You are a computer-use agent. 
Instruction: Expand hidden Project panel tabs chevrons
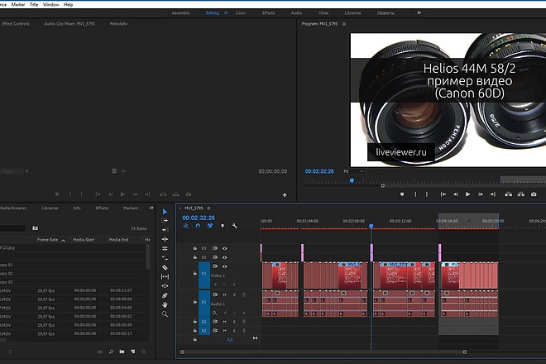[151, 208]
